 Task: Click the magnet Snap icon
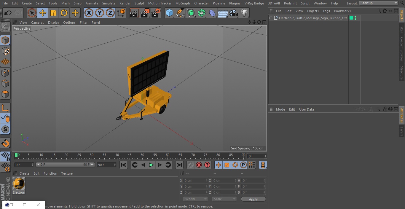(5, 143)
